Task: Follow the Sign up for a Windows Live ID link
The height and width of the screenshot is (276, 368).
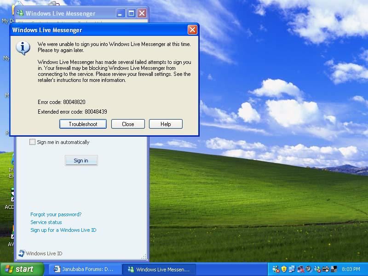Action: tap(63, 230)
